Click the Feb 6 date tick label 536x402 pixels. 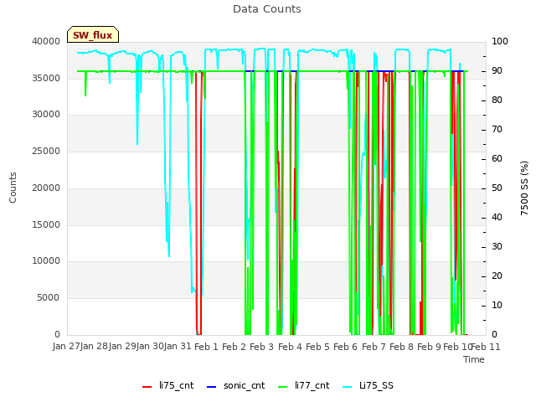[345, 347]
